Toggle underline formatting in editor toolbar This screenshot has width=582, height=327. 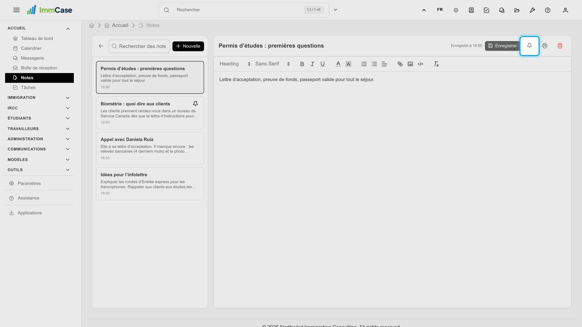tap(322, 64)
